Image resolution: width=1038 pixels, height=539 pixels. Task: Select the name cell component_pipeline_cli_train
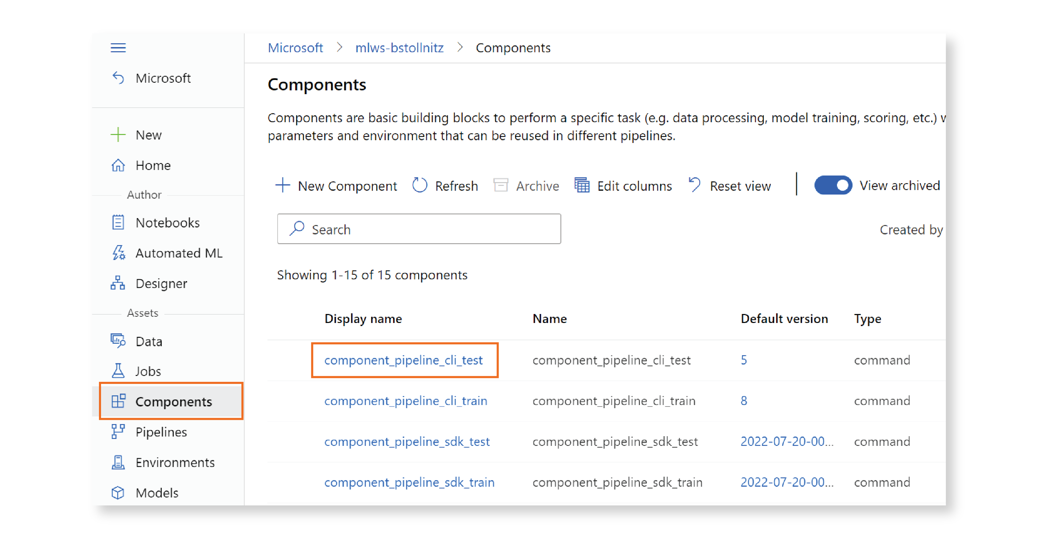614,401
